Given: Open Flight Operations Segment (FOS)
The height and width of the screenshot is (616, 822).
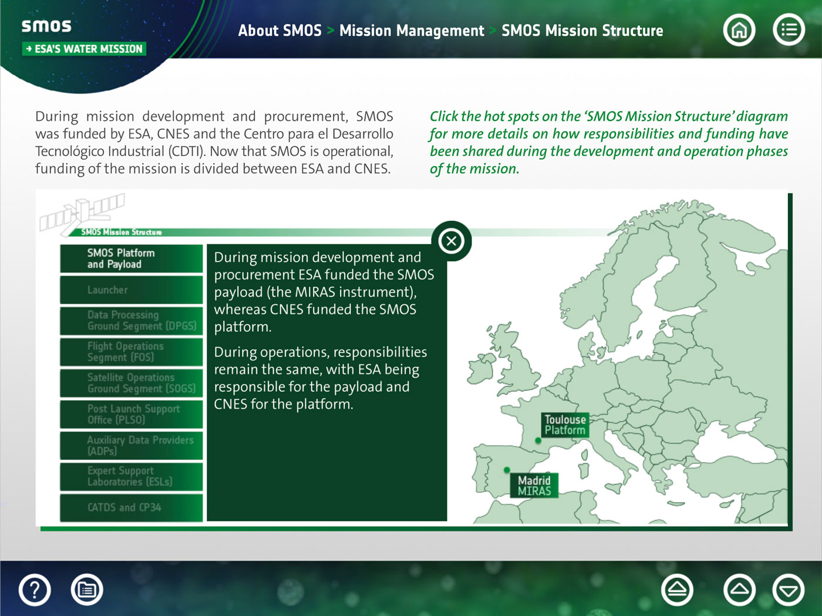Looking at the screenshot, I should pyautogui.click(x=131, y=352).
